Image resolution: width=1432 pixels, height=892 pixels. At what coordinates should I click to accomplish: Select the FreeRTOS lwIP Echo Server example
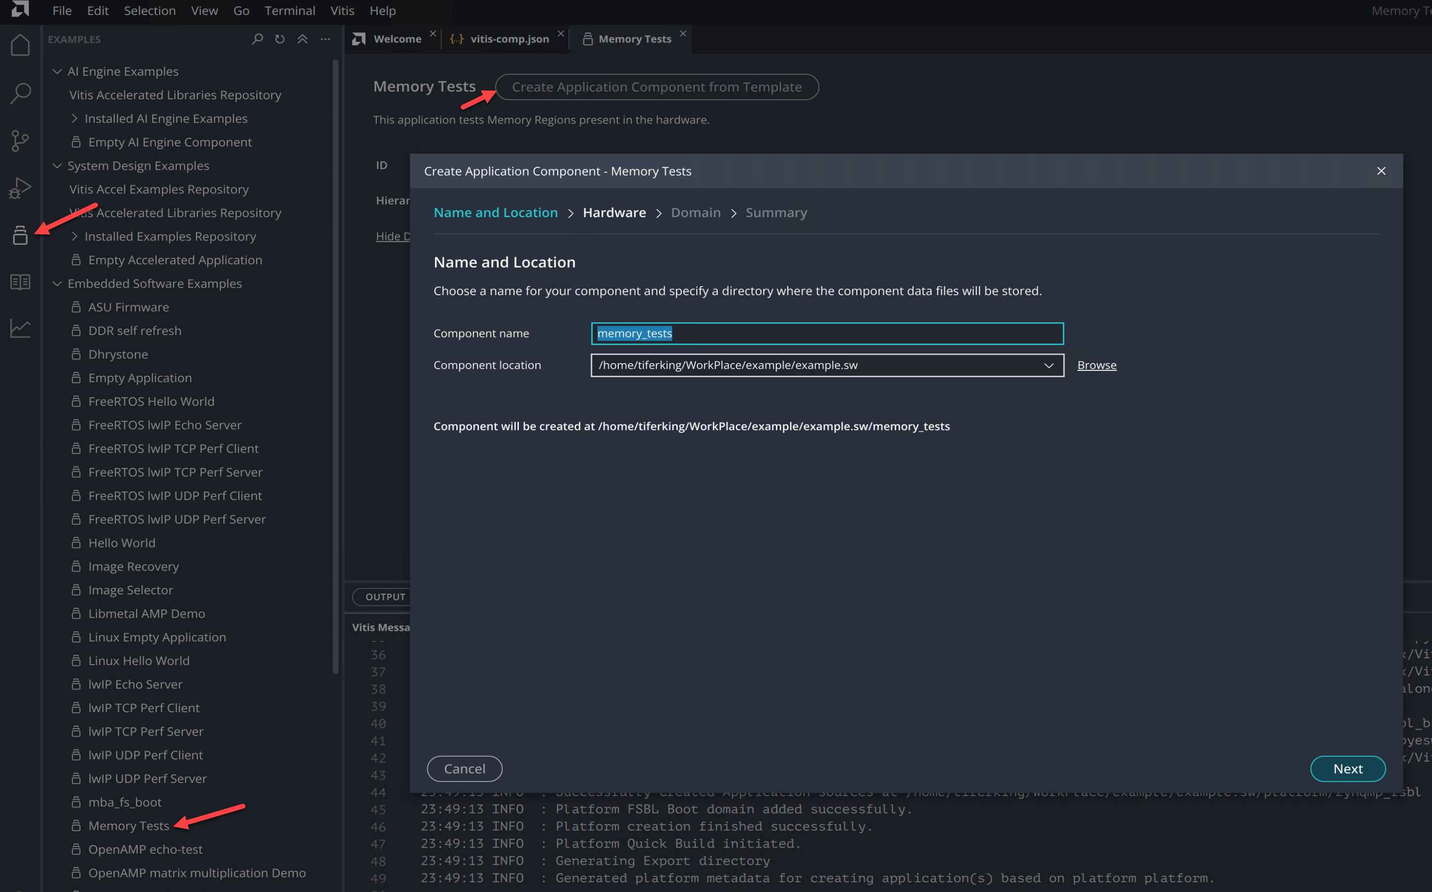(x=164, y=425)
